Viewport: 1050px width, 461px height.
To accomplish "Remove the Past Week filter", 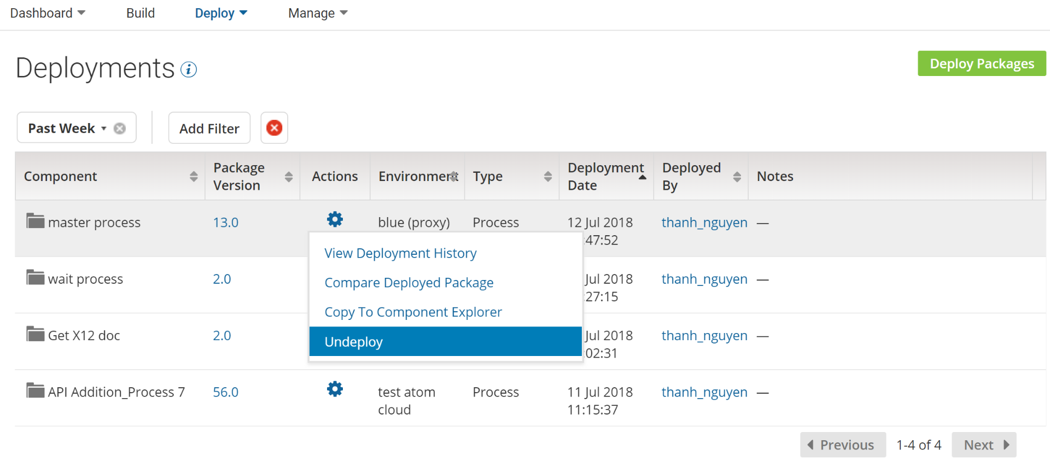I will 120,128.
